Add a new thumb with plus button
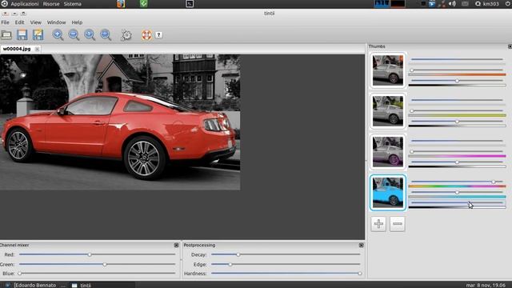 378,224
